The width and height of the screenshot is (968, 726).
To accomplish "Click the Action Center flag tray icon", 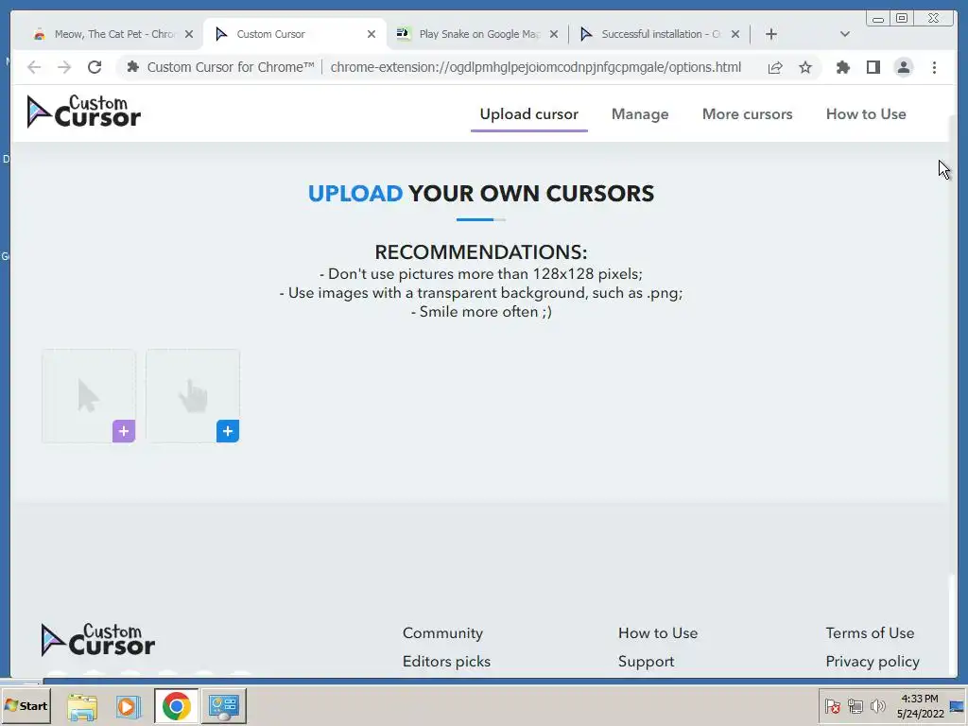I will click(832, 706).
